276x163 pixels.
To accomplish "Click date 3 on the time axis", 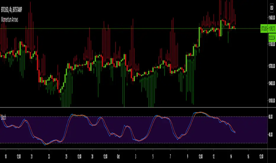I will [x=136, y=156].
